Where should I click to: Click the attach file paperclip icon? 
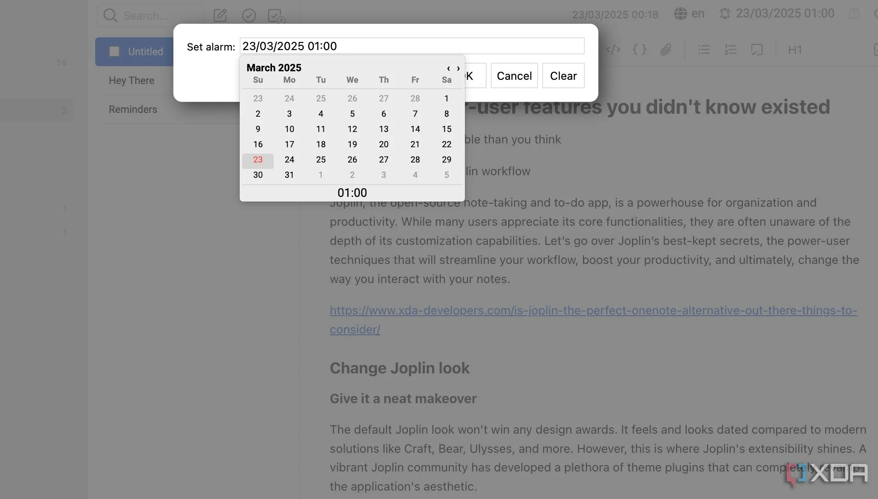tap(666, 50)
